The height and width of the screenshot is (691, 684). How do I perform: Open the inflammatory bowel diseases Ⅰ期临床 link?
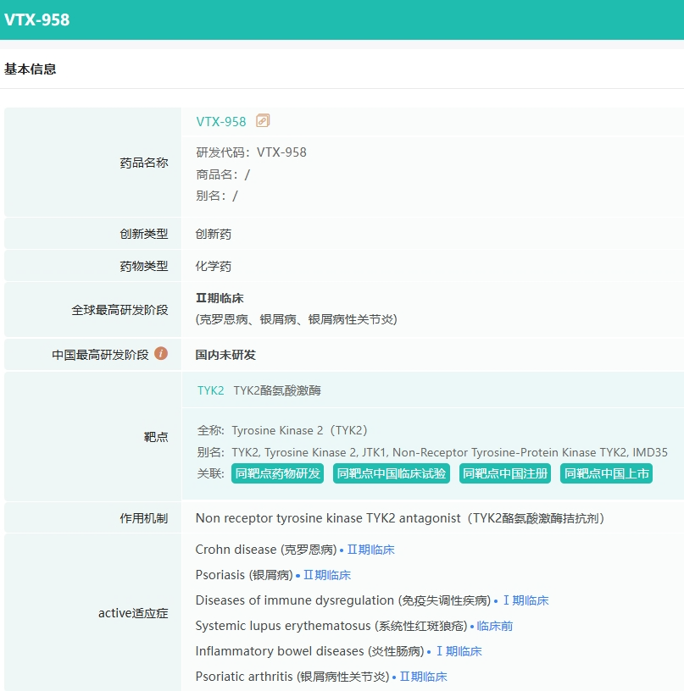tap(458, 651)
